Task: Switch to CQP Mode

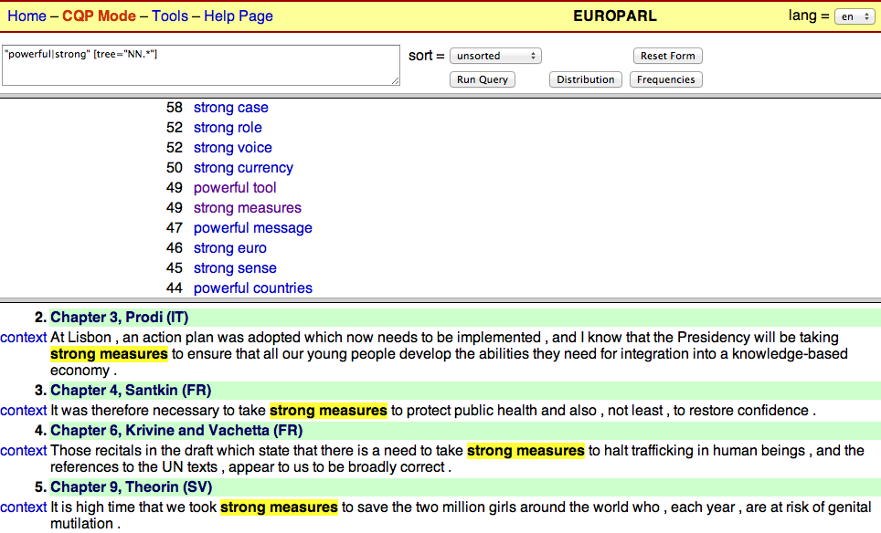Action: tap(99, 16)
